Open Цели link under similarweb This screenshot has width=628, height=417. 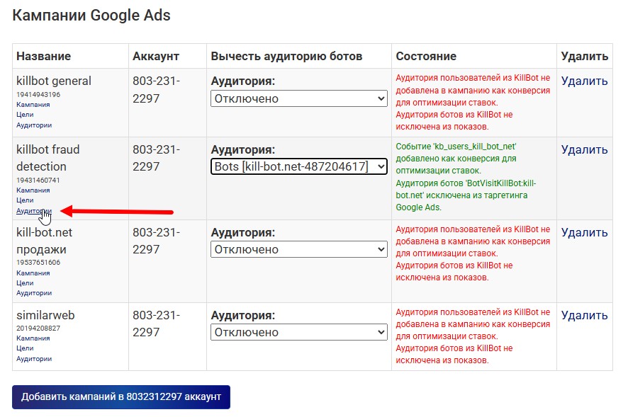25,348
